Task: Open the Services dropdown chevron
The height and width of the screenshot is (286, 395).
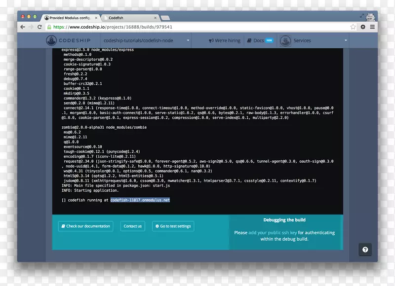Action: [346, 40]
